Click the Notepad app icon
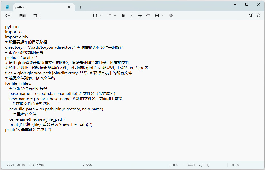The height and width of the screenshot is (170, 265). click(7, 7)
